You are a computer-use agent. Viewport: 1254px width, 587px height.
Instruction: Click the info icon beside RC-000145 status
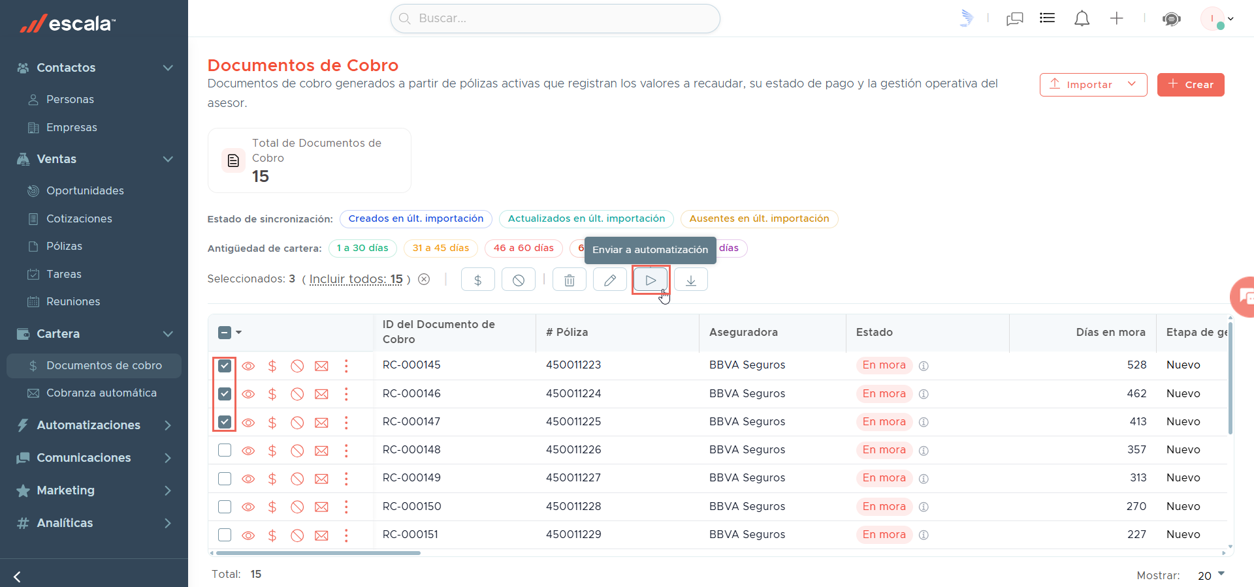click(x=924, y=366)
